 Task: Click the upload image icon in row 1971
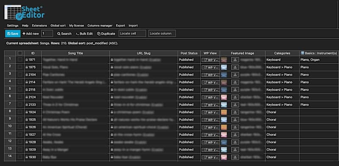tap(235, 60)
